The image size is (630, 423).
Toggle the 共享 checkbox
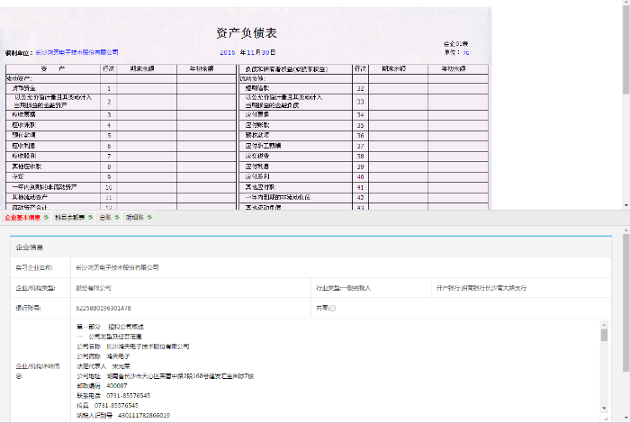pyautogui.click(x=333, y=308)
